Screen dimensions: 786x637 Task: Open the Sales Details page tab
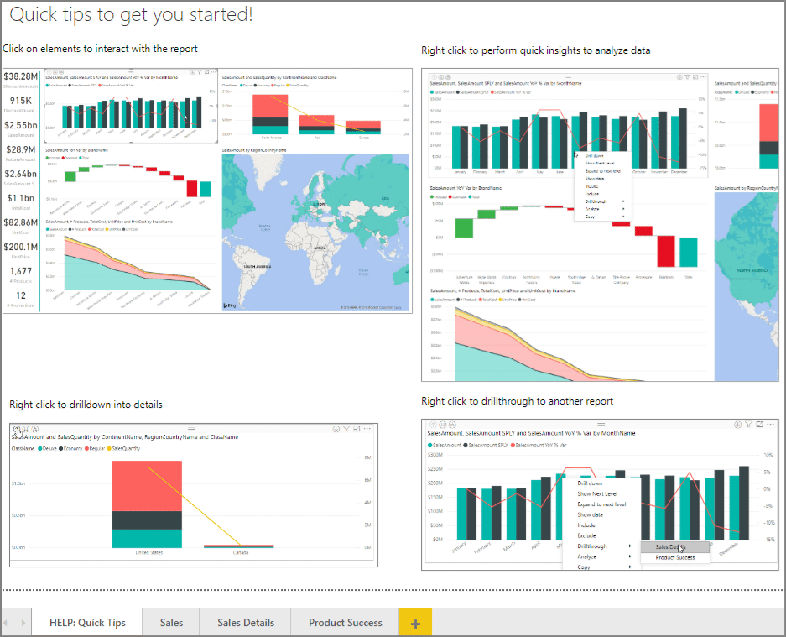click(x=246, y=623)
